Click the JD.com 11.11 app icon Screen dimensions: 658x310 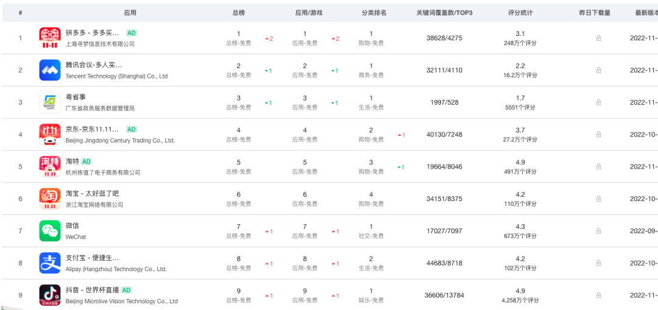(x=50, y=135)
